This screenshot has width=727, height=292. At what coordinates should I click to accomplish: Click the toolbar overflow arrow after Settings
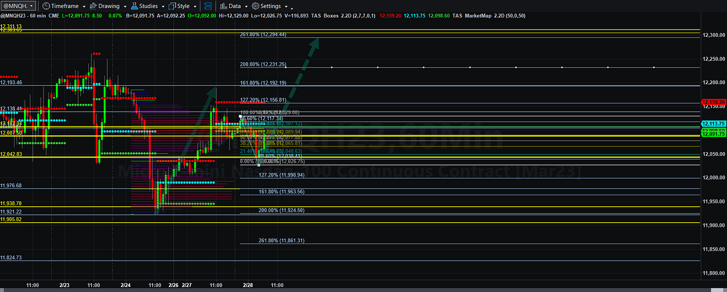[292, 8]
